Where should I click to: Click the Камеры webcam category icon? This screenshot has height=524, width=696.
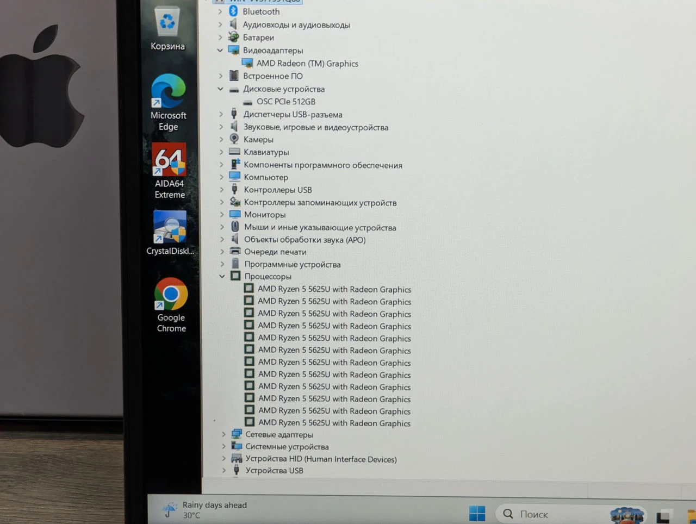pos(234,139)
